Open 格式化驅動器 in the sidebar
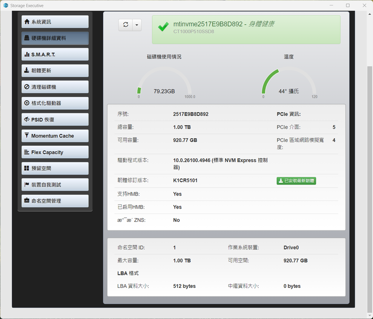 coord(55,103)
